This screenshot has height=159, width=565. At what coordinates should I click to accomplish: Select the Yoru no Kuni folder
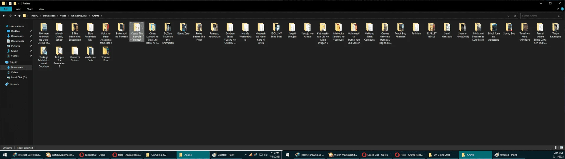(106, 54)
